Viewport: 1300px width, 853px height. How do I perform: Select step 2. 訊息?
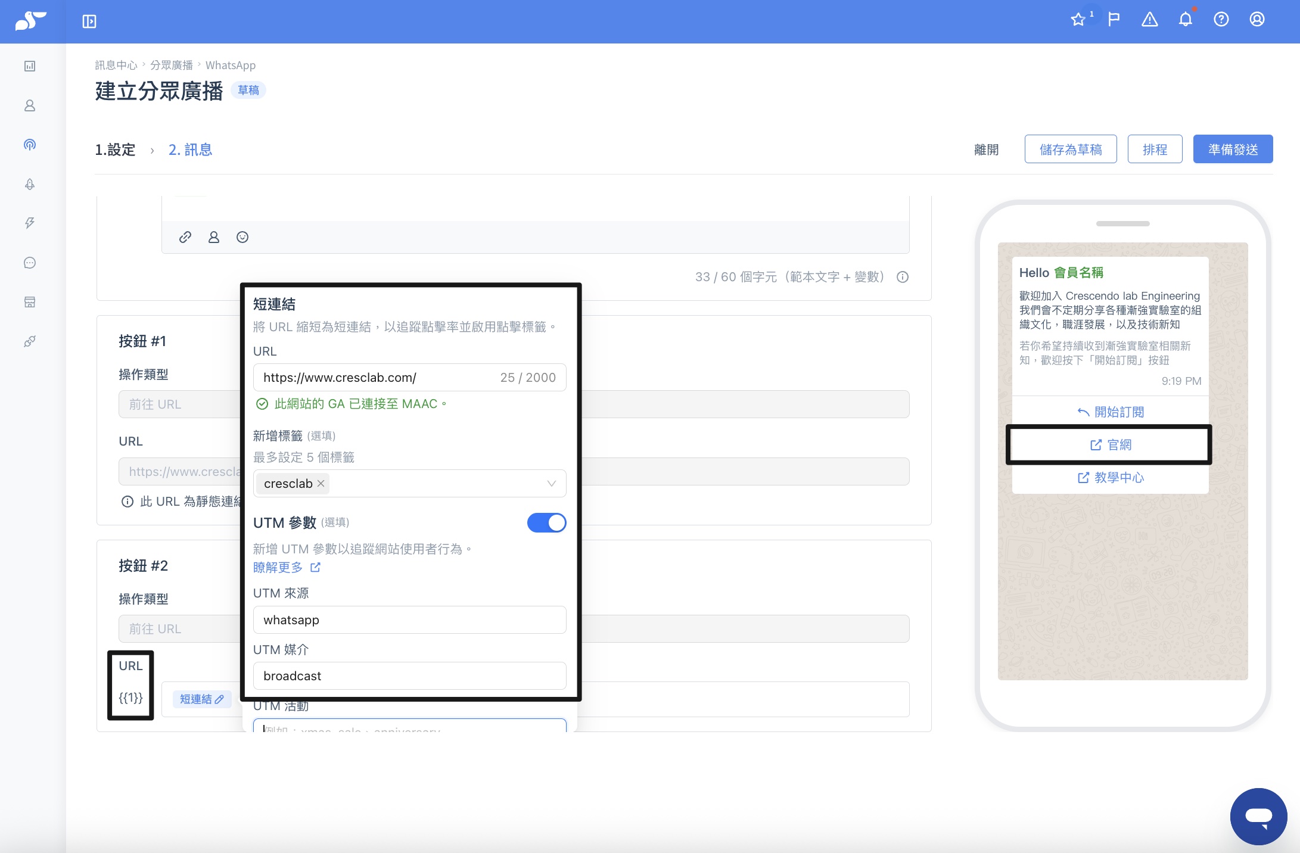coord(191,150)
